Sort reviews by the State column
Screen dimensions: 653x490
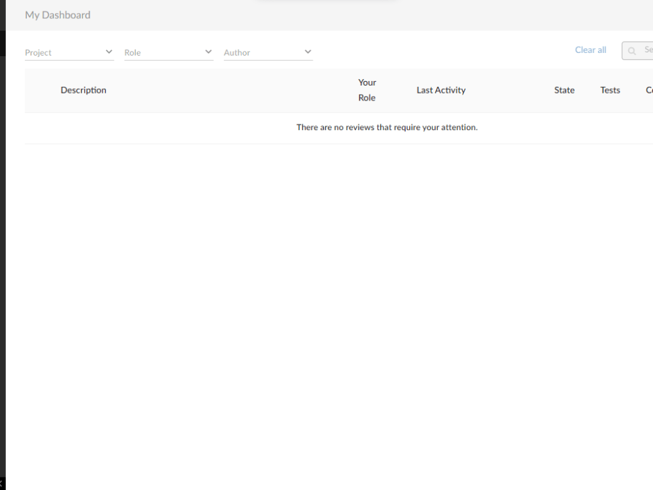tap(564, 90)
